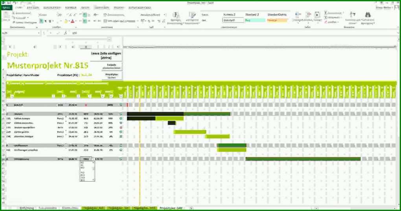The height and width of the screenshot is (211, 401).
Task: Click the insert function fx icon
Action: point(66,33)
